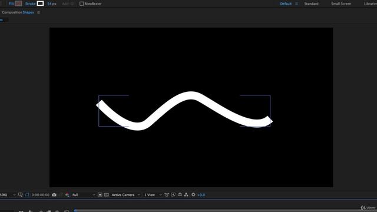Open the Composition Shapes panel menu
Viewport: 377px width, 212px height.
pos(38,12)
